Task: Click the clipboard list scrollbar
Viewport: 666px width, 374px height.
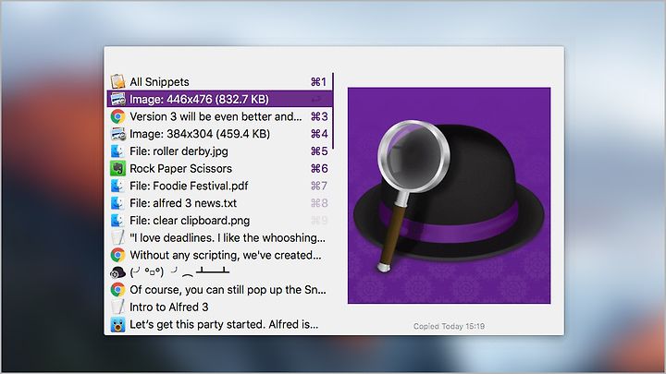Action: coord(333,111)
